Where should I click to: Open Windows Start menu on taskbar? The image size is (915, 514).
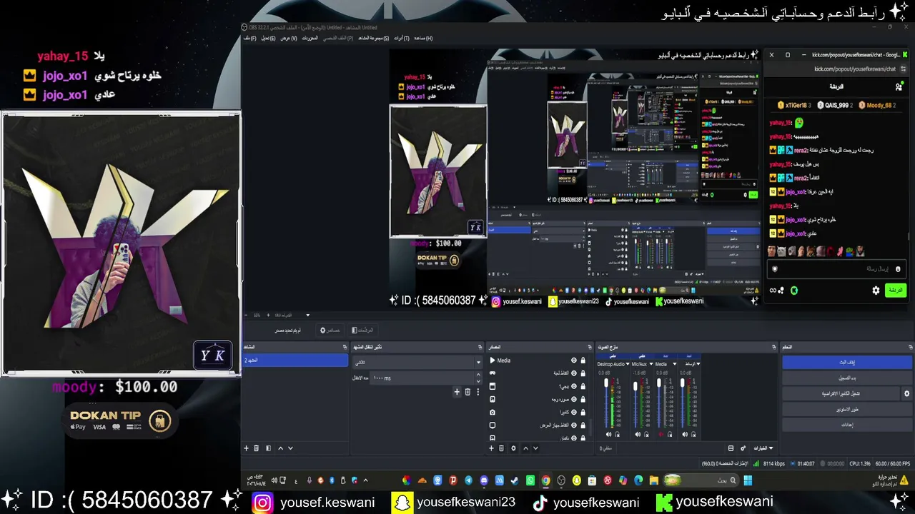748,480
